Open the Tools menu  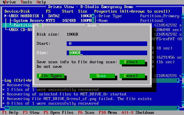point(26,2)
